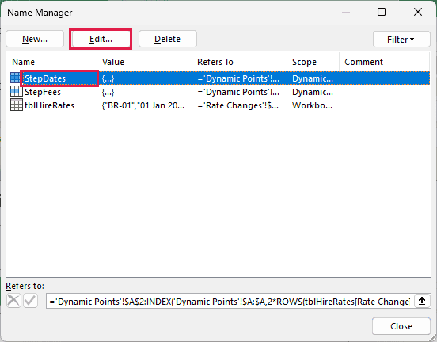Click the New... button
This screenshot has height=342, width=437.
35,39
